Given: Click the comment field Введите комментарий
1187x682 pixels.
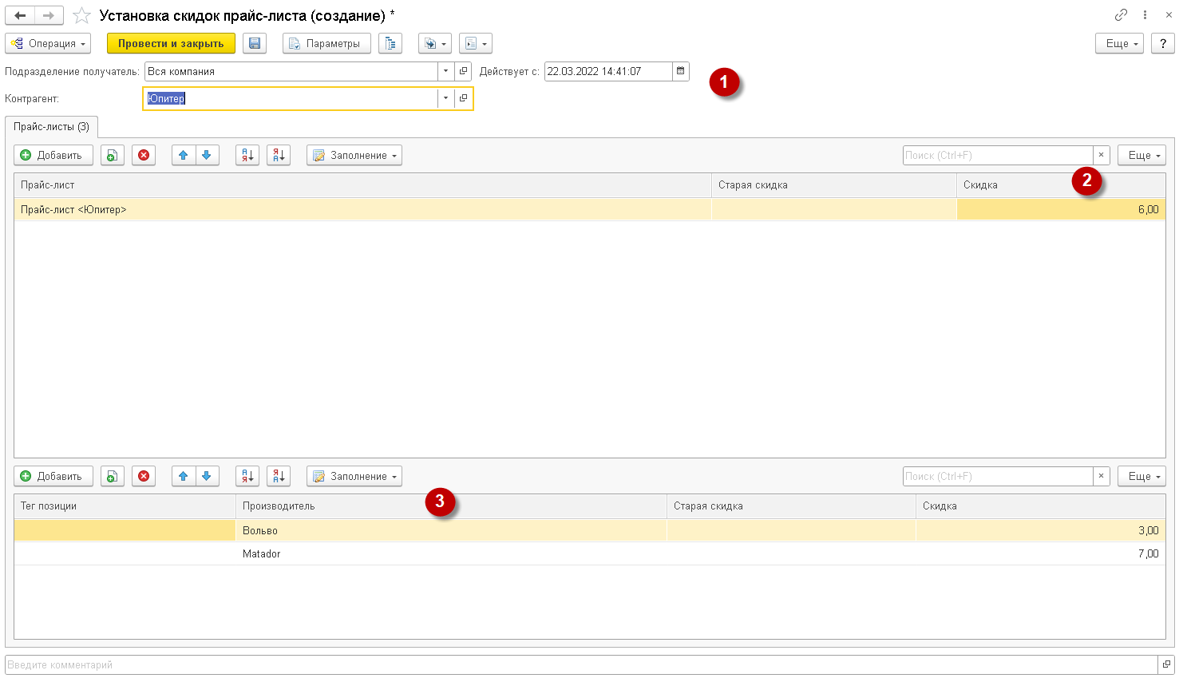Looking at the screenshot, I should pyautogui.click(x=581, y=664).
